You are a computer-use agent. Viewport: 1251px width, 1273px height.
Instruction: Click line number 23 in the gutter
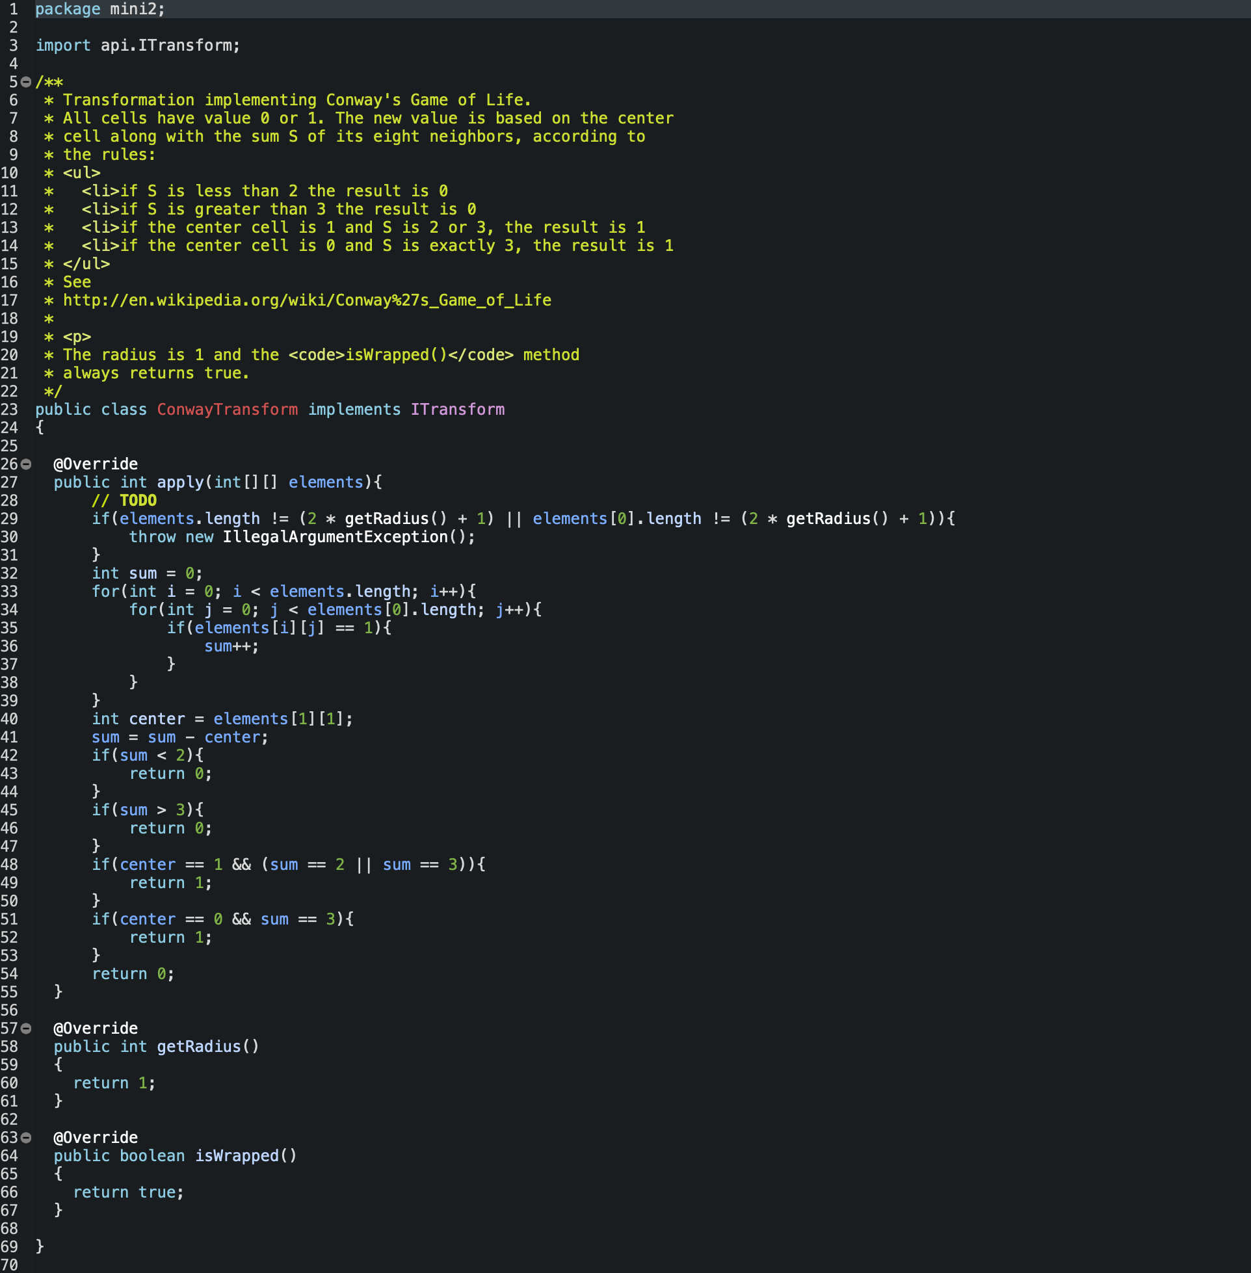point(9,409)
